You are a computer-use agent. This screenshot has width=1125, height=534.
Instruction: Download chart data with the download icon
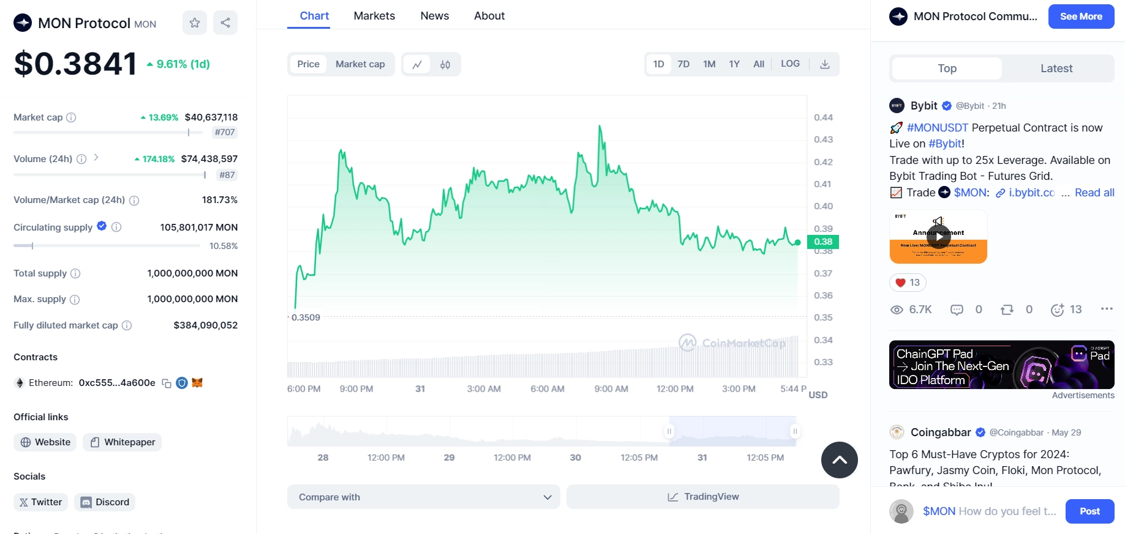(x=825, y=64)
